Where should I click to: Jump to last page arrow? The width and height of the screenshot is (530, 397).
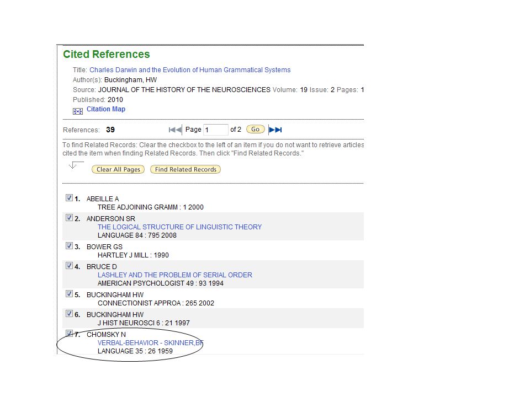pos(278,130)
